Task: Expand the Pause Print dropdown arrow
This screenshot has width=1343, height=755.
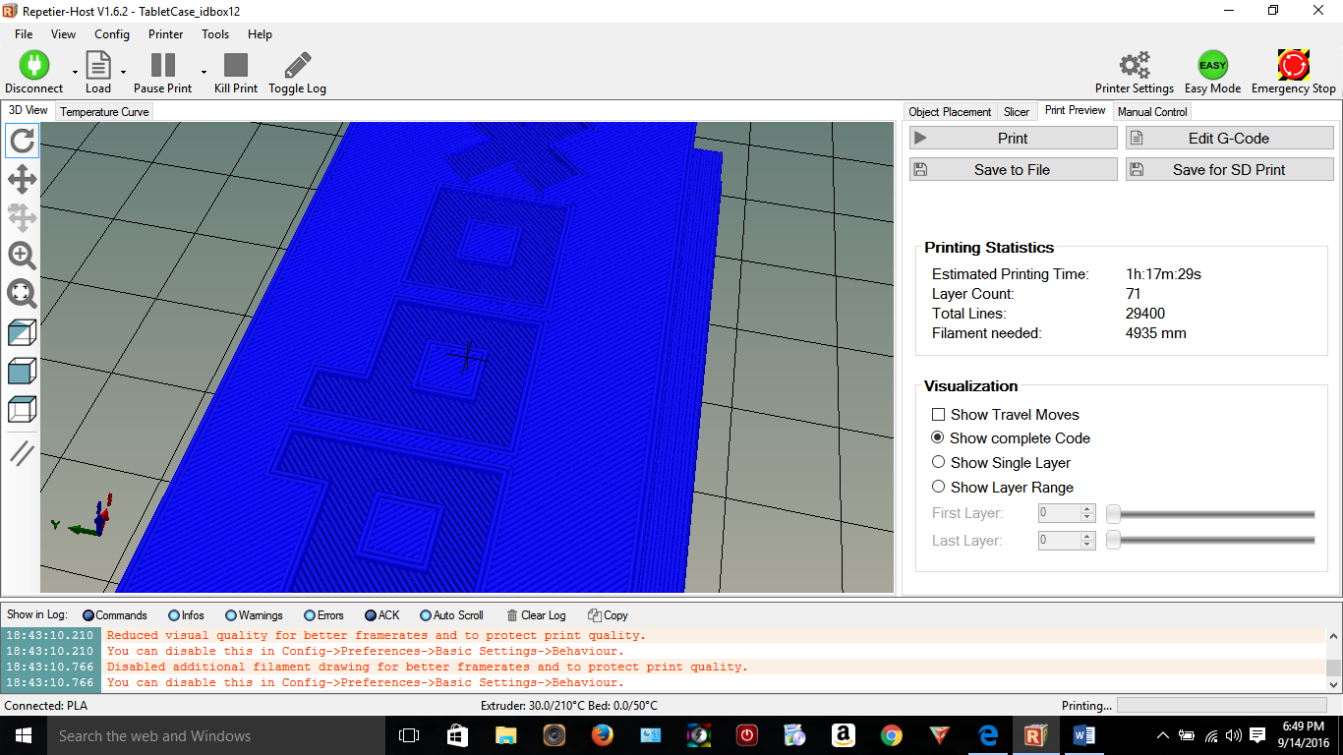Action: (x=204, y=72)
